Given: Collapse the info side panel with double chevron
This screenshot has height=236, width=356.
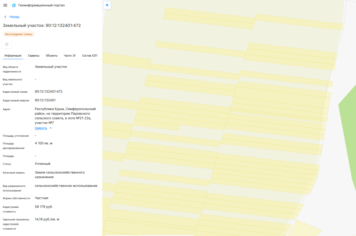Looking at the screenshot, I should [107, 5].
